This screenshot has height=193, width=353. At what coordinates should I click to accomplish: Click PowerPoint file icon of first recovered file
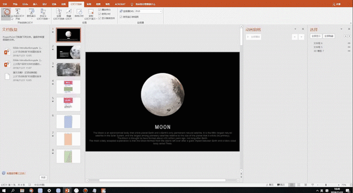pos(7,51)
